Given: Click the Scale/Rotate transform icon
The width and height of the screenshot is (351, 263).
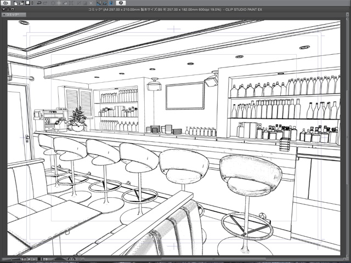Looking at the screenshot, I should click(x=71, y=3).
